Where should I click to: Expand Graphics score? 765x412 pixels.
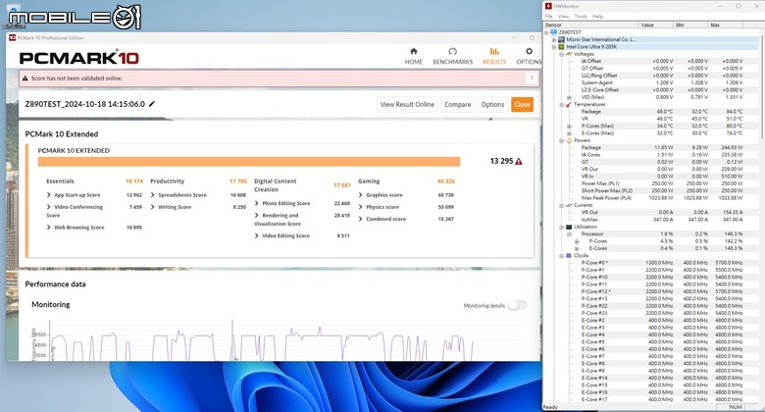pos(361,195)
